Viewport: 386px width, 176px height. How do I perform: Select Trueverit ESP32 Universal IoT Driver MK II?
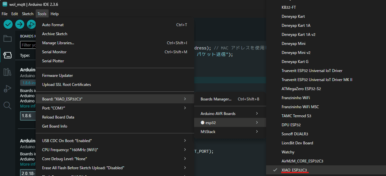pos(326,80)
